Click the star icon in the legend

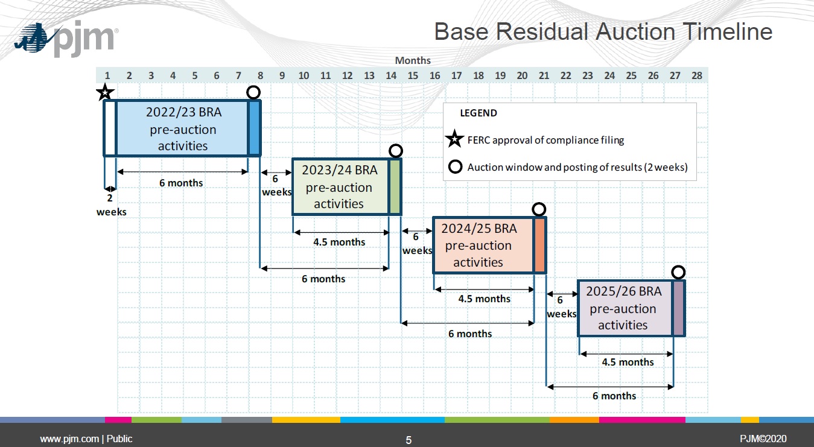[x=454, y=140]
